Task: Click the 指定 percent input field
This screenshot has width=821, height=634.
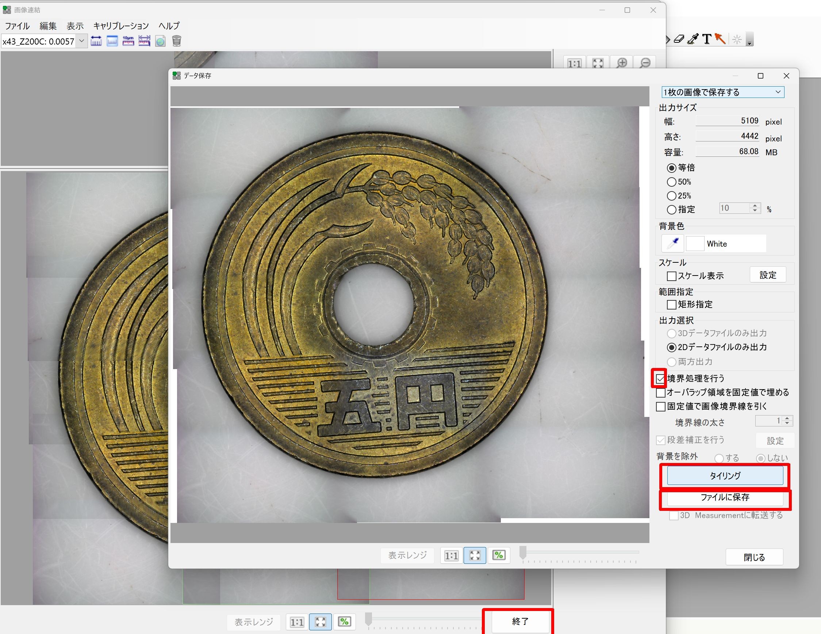Action: pyautogui.click(x=735, y=208)
